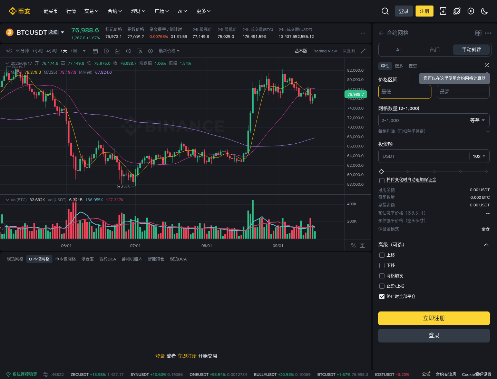Open the search magnifier icon
Viewport: 497px width, 379px height.
(385, 11)
